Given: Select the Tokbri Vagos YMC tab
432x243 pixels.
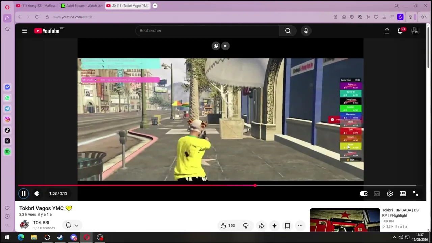Looking at the screenshot, I should [x=128, y=6].
